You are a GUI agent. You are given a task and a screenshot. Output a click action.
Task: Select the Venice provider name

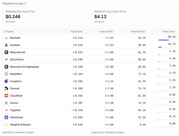pyautogui.click(x=14, y=103)
